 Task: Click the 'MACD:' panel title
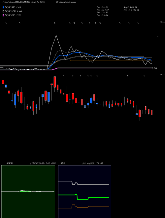click(10, 163)
